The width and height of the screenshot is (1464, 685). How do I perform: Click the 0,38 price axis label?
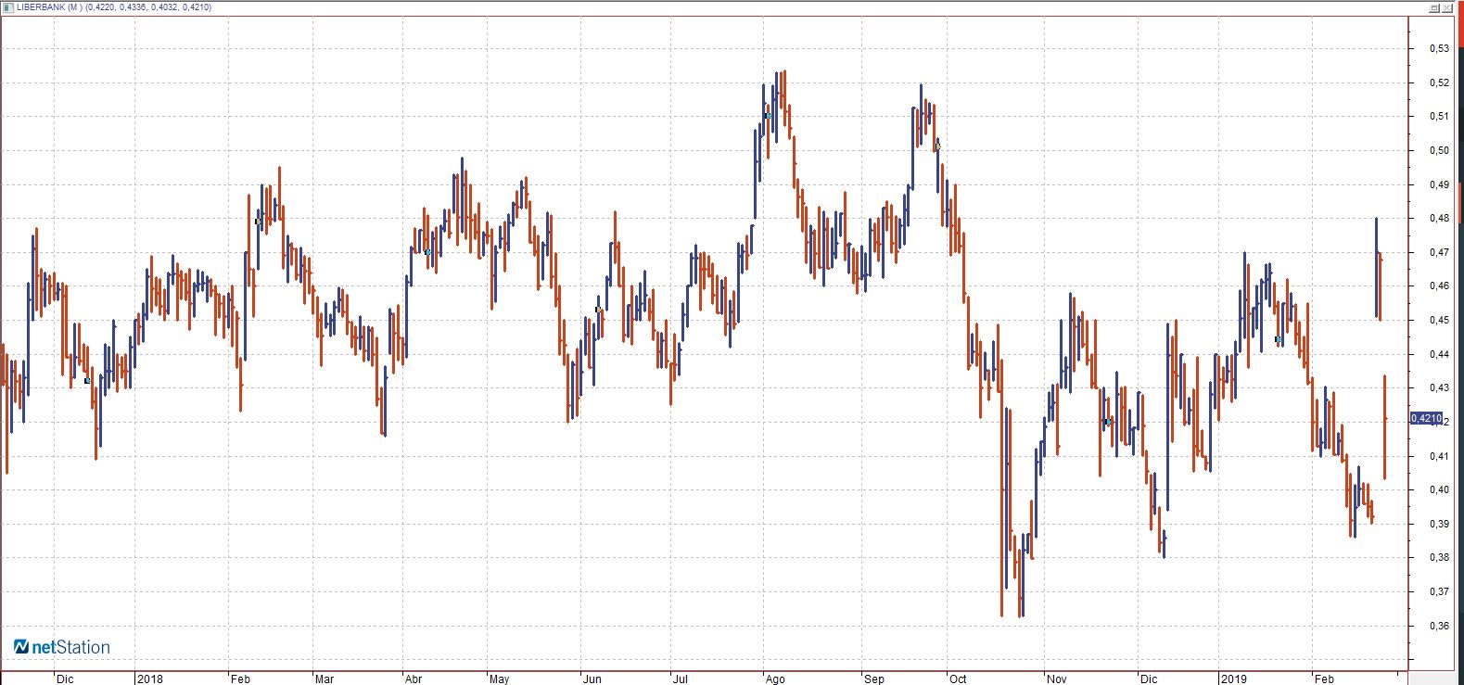(x=1439, y=557)
